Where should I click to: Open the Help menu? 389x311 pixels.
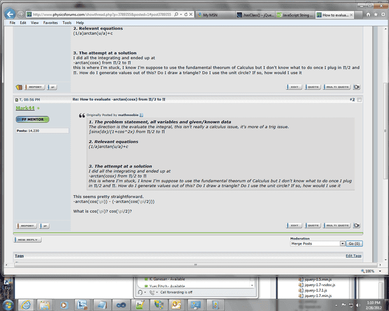[80, 23]
